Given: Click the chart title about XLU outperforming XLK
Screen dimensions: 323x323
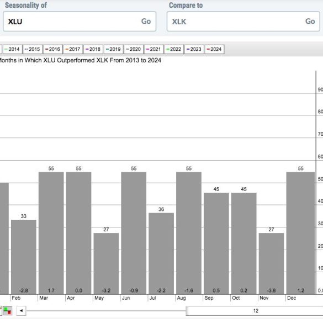Looking at the screenshot, I should click(x=81, y=60).
